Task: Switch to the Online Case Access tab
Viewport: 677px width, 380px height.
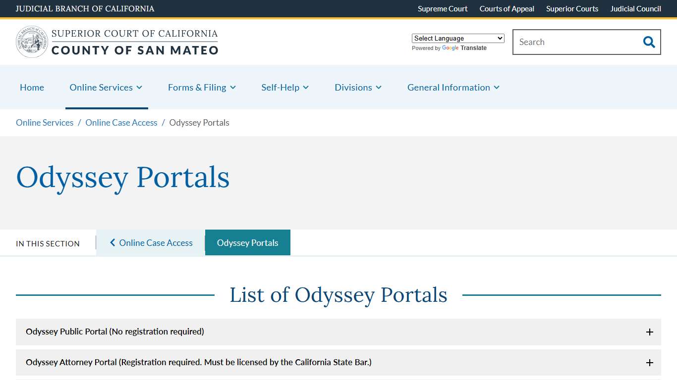Action: point(154,242)
